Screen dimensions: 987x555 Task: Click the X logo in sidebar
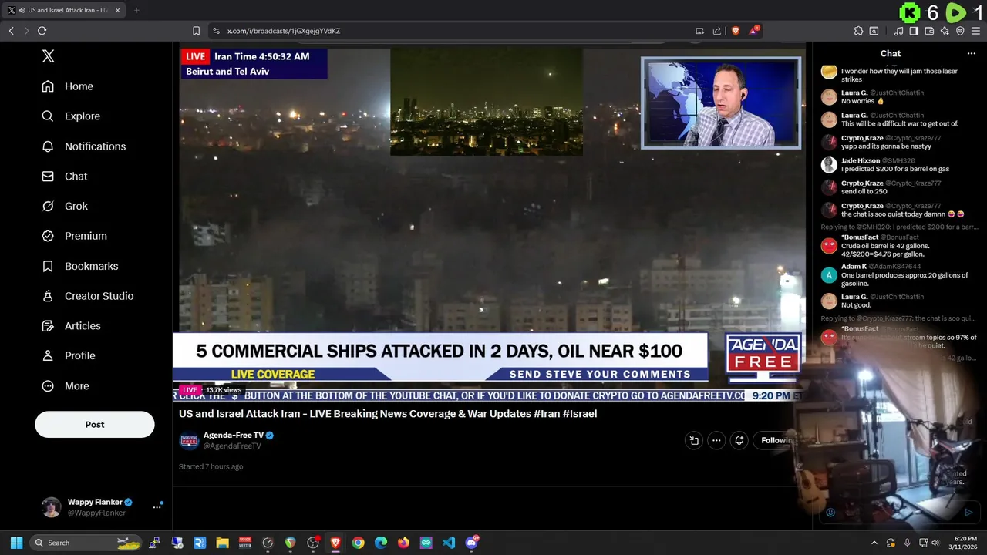click(x=48, y=56)
